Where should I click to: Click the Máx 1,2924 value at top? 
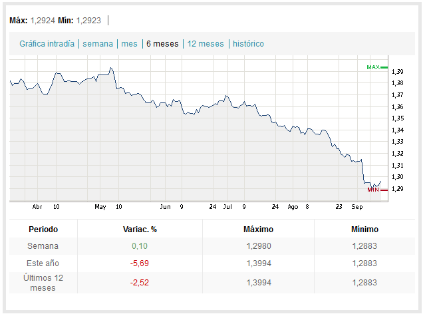[43, 21]
